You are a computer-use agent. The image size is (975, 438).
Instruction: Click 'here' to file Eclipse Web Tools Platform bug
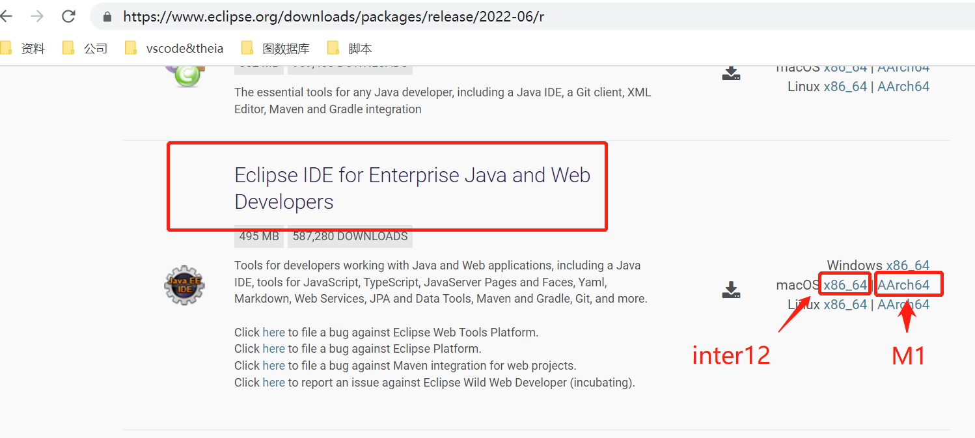coord(273,332)
